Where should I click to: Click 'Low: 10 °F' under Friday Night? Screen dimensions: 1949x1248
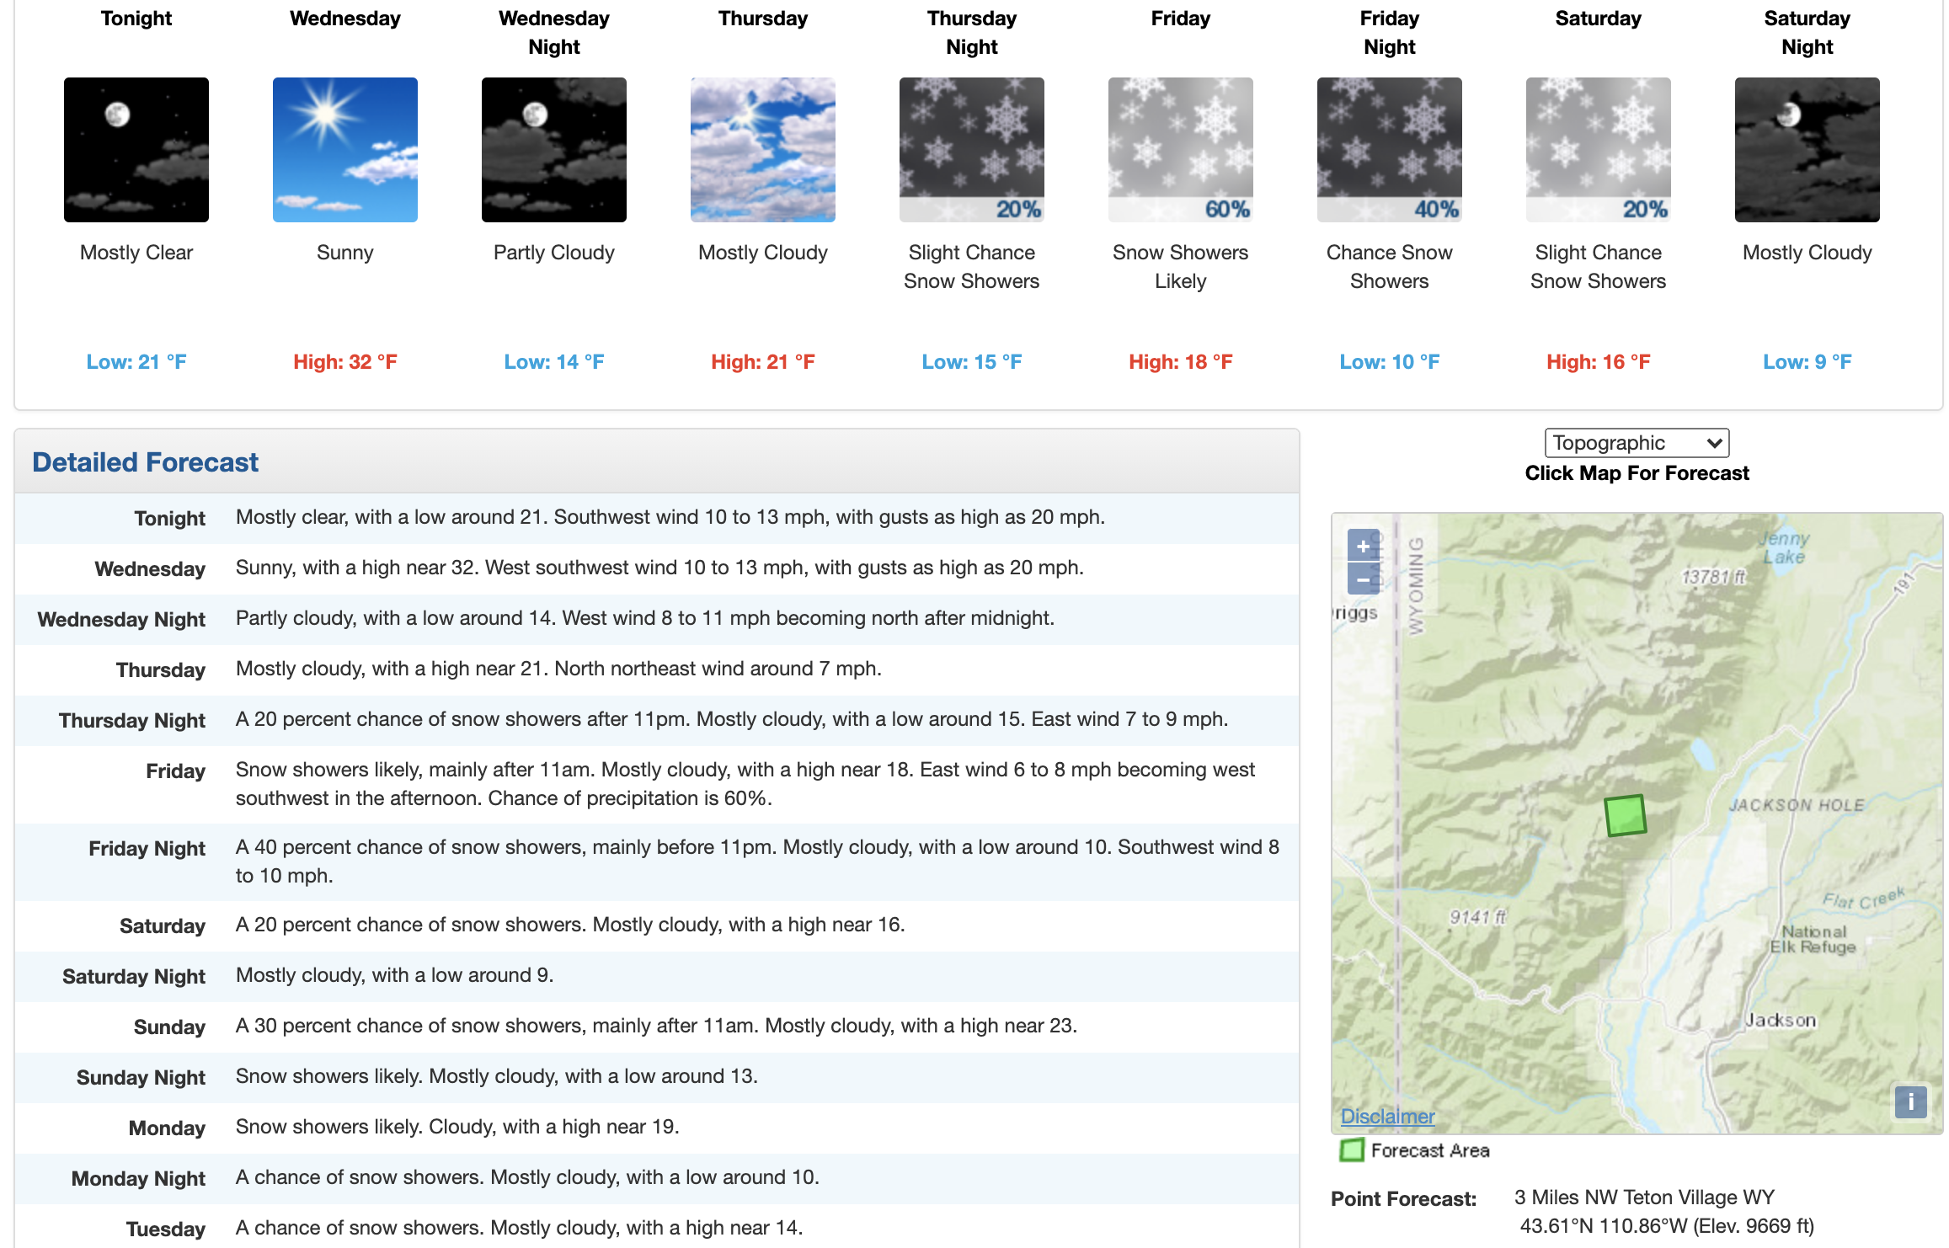point(1390,362)
